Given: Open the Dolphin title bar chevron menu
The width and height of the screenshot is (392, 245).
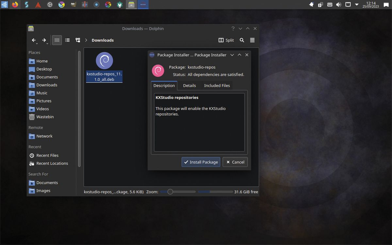Looking at the screenshot, I should [240, 28].
